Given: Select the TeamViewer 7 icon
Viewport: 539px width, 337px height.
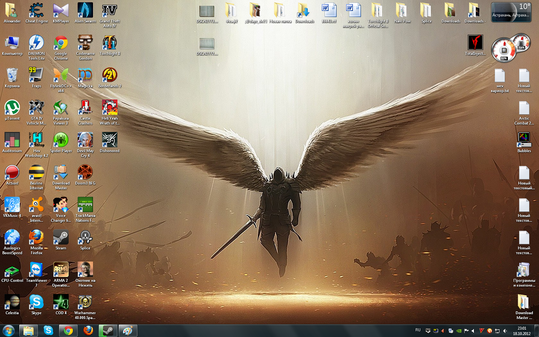Looking at the screenshot, I should 37,274.
